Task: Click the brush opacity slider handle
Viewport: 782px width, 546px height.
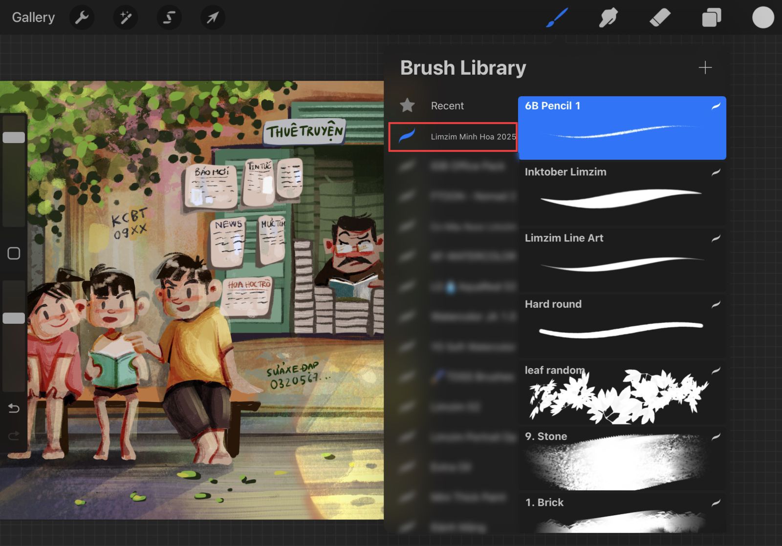Action: (x=14, y=318)
